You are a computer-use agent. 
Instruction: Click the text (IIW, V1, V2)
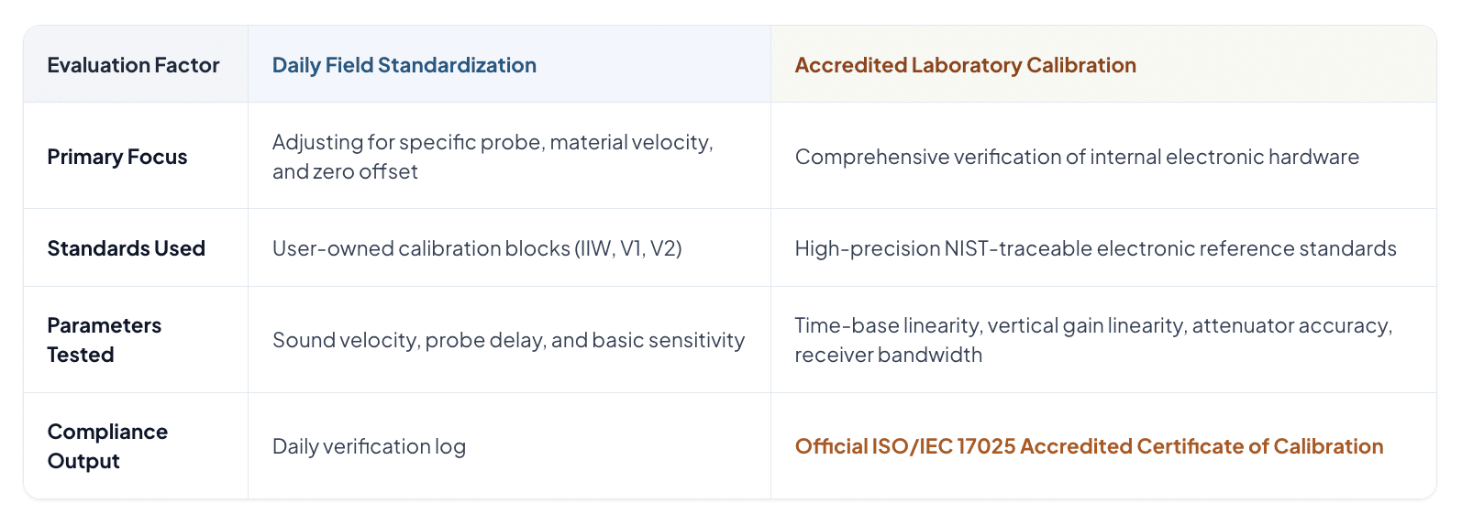coord(628,248)
